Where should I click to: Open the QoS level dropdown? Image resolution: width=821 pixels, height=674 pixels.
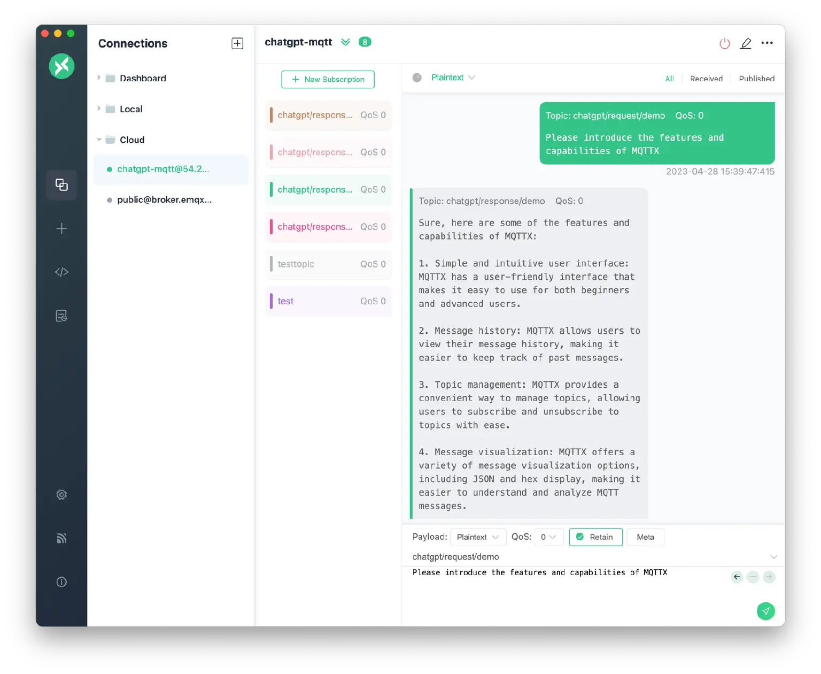click(x=548, y=537)
